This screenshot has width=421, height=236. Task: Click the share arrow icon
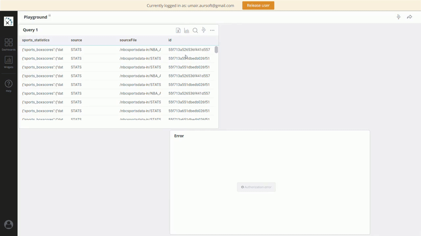409,17
